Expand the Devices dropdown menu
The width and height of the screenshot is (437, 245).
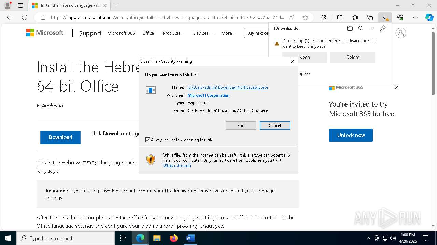click(x=203, y=33)
